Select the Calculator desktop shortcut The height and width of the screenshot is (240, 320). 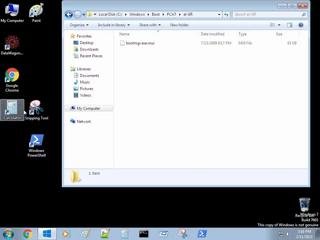click(12, 110)
